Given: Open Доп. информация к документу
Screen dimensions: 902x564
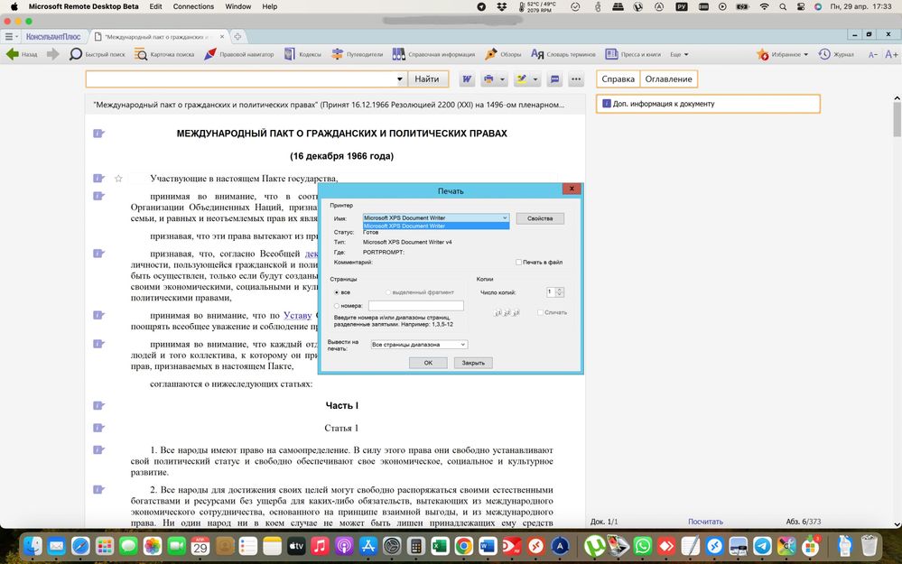Looking at the screenshot, I should [708, 104].
